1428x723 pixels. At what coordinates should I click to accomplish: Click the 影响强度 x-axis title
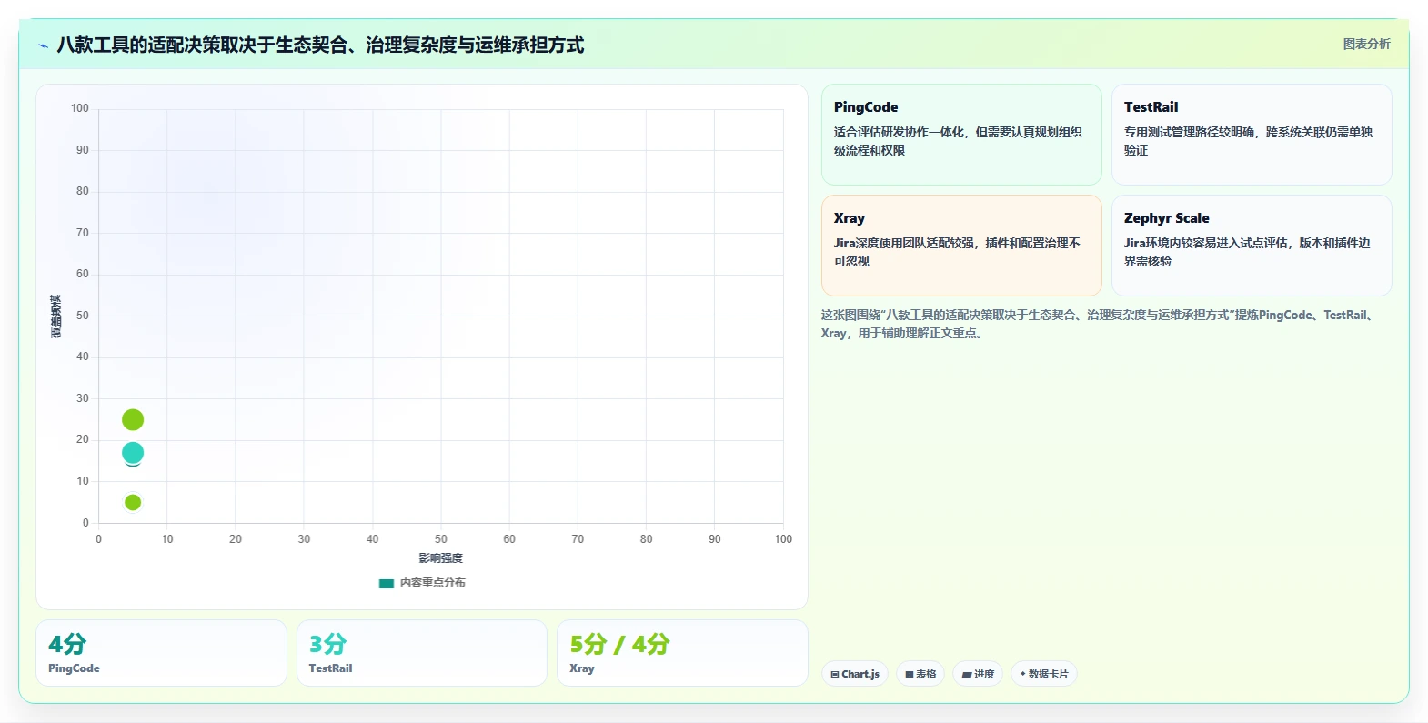441,558
